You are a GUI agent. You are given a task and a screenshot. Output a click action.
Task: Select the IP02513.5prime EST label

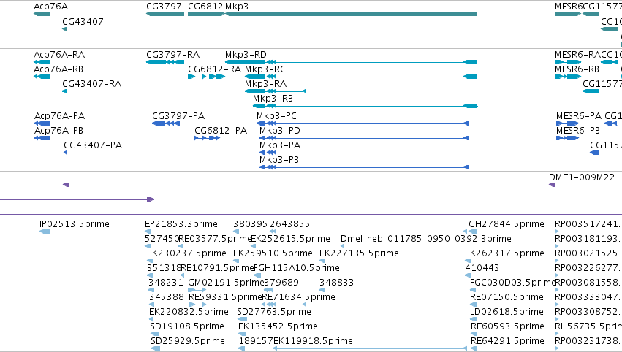[75, 224]
